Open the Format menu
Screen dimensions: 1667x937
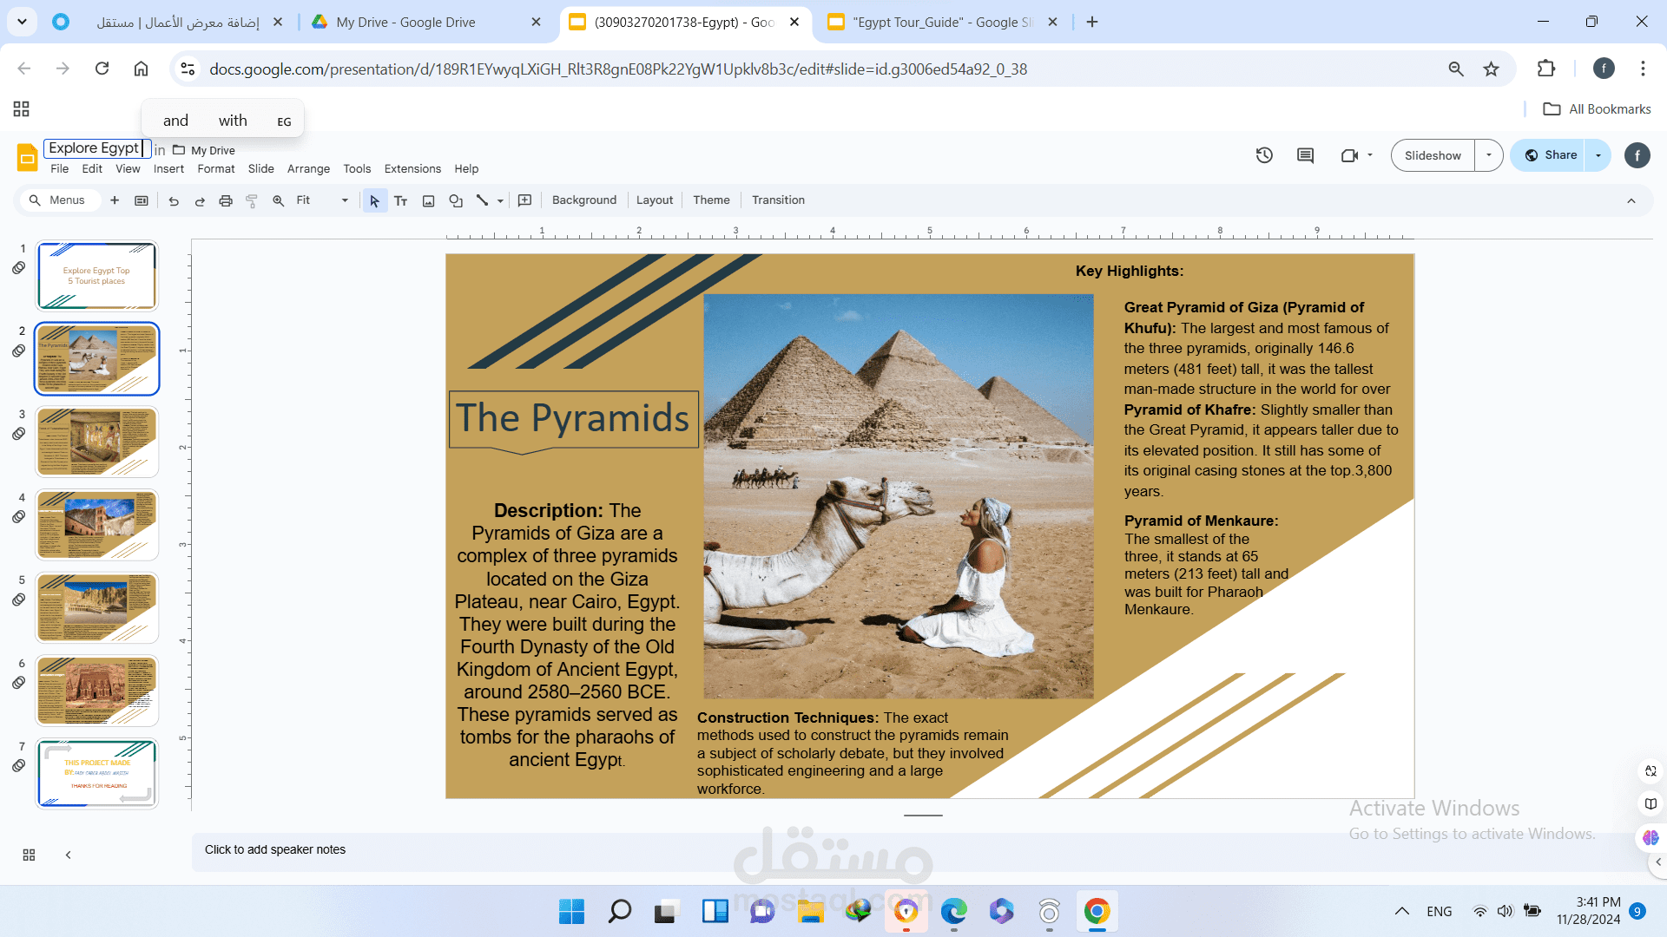(216, 169)
